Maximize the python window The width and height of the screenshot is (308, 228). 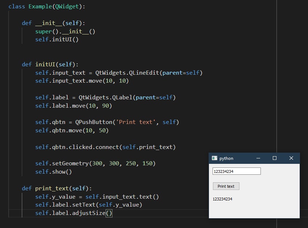click(275, 158)
